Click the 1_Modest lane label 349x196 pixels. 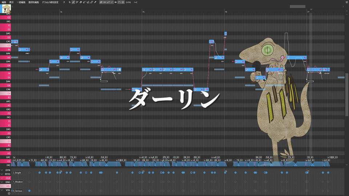[18, 182]
